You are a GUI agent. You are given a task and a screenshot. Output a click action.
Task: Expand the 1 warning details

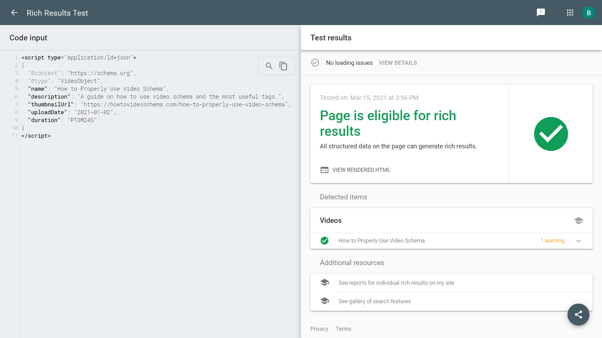(x=552, y=241)
